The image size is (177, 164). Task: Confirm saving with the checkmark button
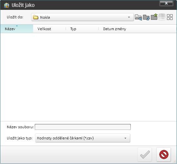[x=145, y=154]
